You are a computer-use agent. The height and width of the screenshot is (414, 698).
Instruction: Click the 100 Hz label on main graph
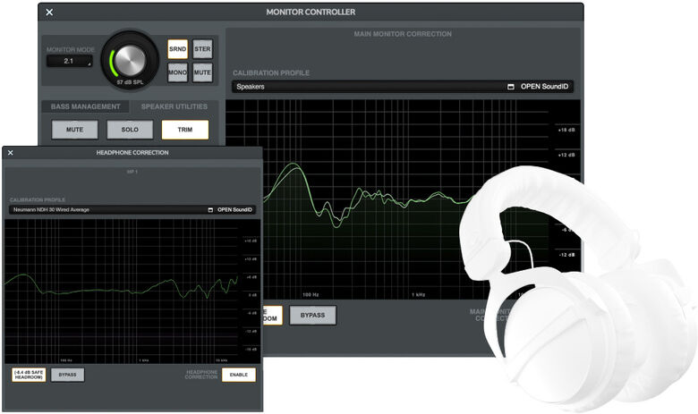coord(311,295)
